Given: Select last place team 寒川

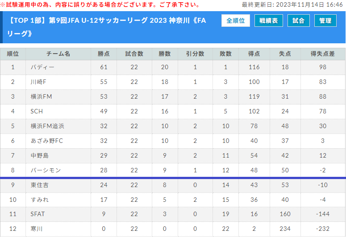Looking at the screenshot, I should click(37, 229).
